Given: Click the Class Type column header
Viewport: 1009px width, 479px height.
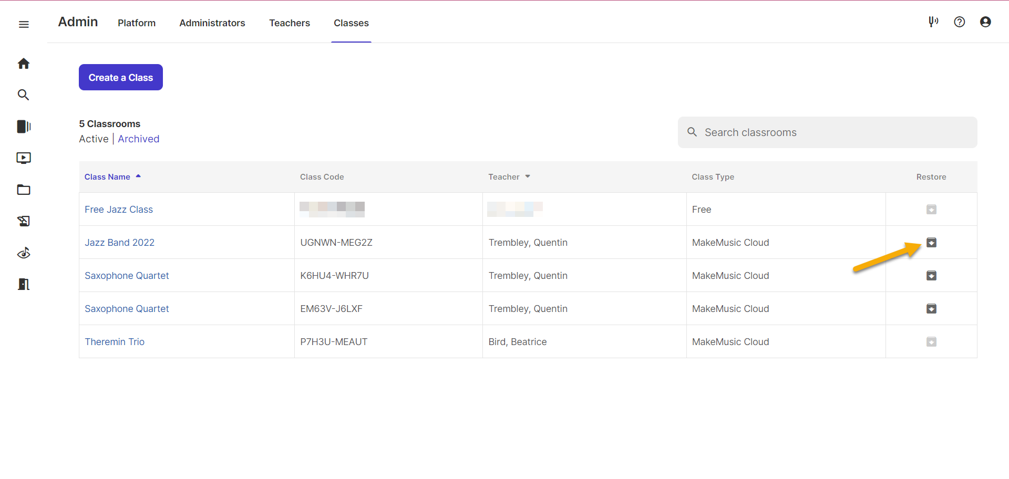Looking at the screenshot, I should pos(713,177).
